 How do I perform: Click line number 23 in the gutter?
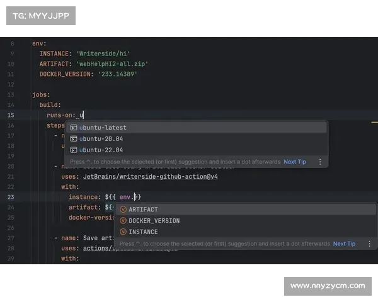[11, 197]
